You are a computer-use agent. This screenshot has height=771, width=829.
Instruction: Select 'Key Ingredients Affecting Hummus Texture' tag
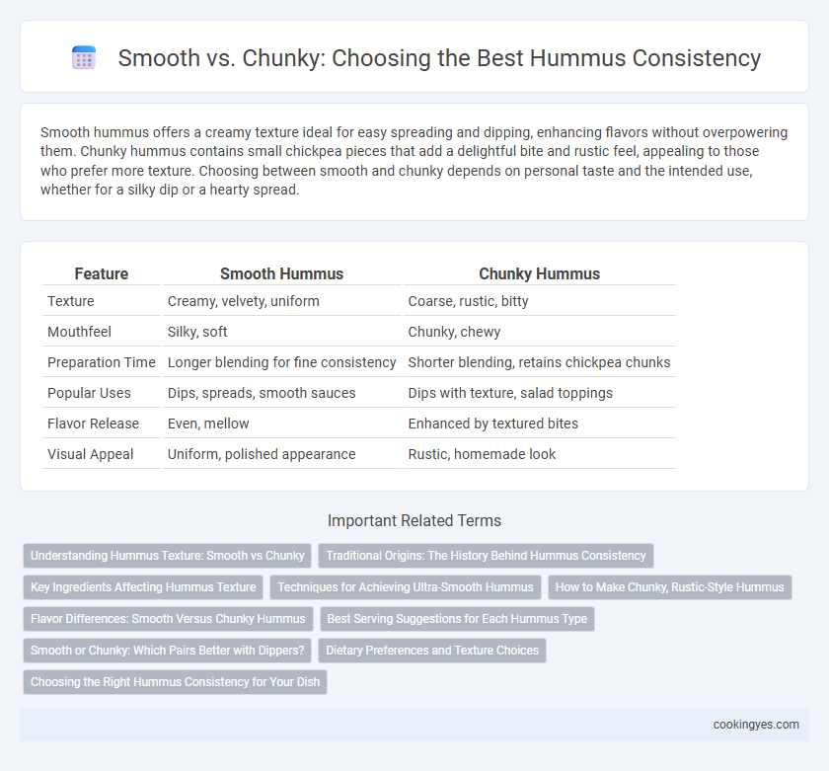click(x=143, y=587)
